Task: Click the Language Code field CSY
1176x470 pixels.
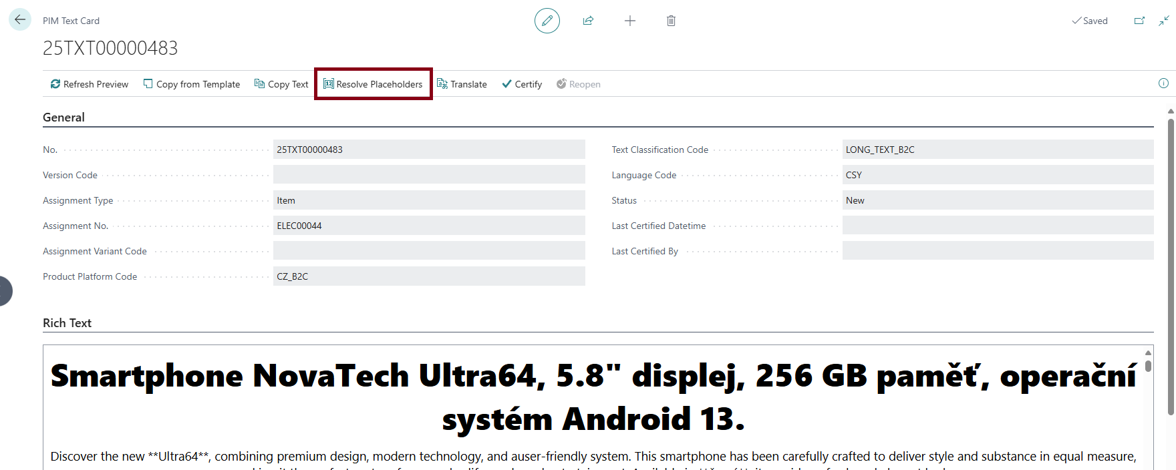Action: click(998, 175)
